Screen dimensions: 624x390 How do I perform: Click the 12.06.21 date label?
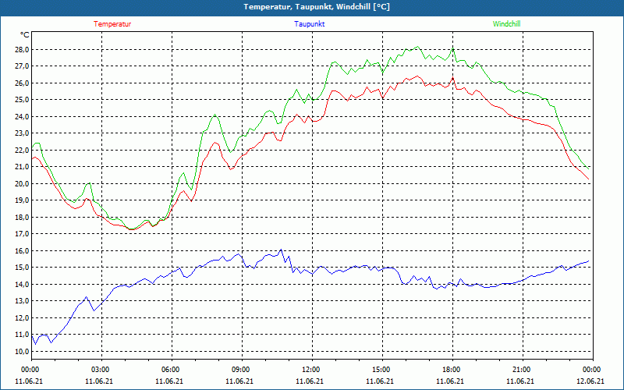coord(590,381)
